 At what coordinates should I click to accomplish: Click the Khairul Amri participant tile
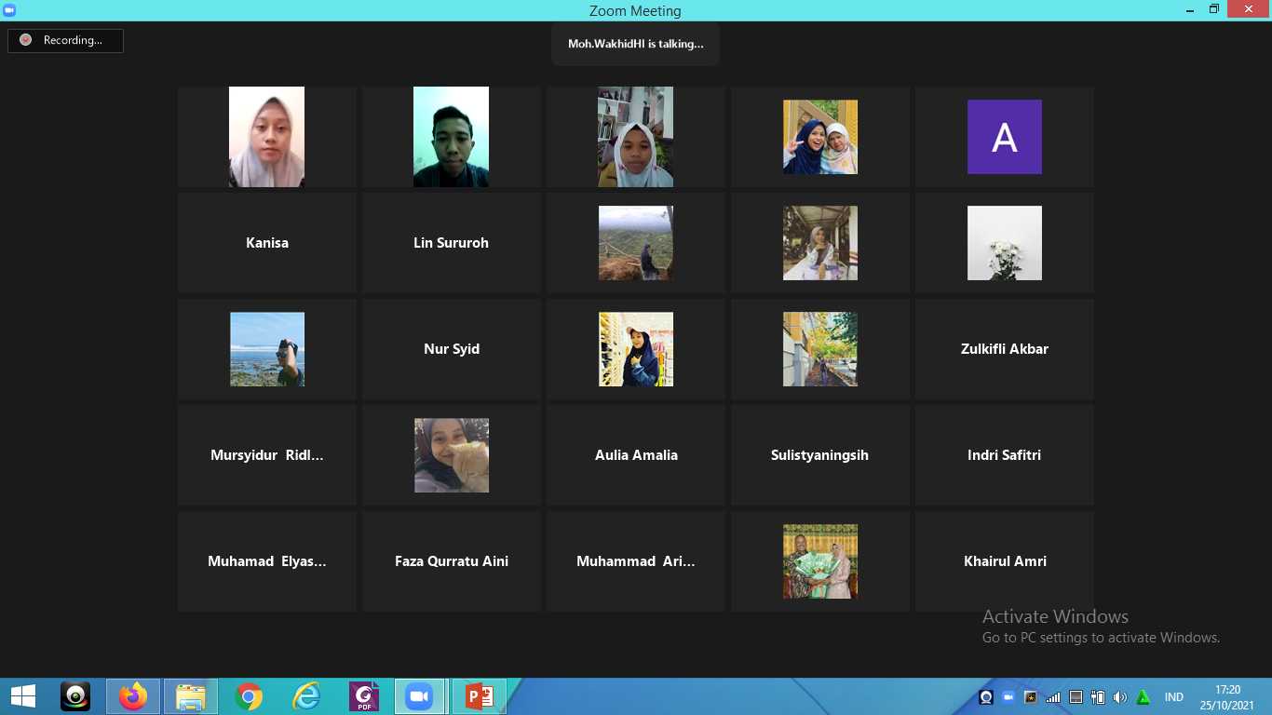click(x=1004, y=561)
